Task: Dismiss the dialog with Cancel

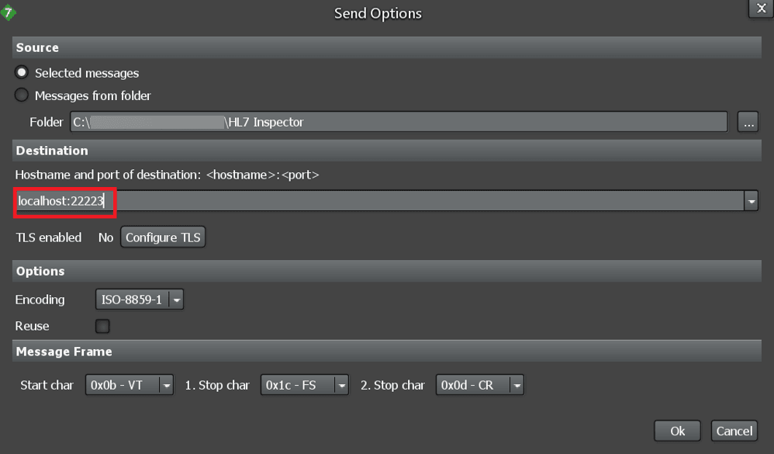Action: (733, 431)
